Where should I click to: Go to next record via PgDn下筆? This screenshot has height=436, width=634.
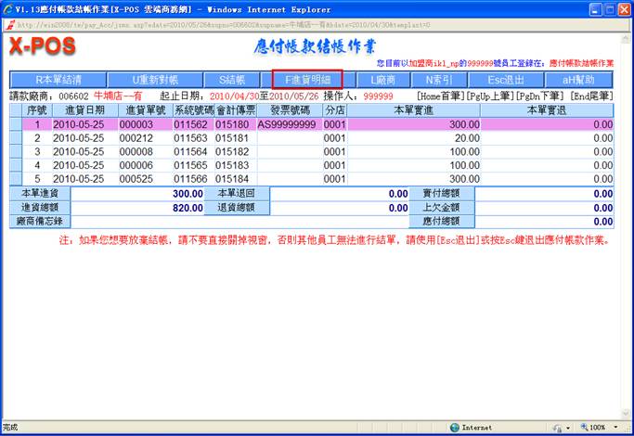coord(542,96)
